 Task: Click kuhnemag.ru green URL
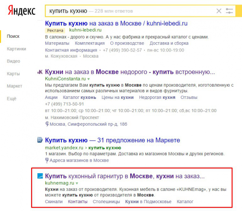coord(59,183)
